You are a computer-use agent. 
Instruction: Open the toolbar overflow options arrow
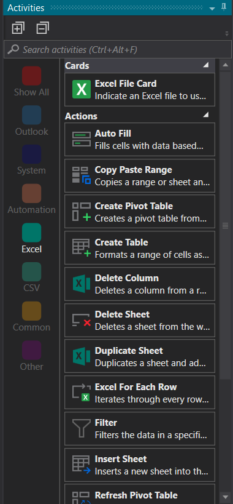tap(227, 33)
